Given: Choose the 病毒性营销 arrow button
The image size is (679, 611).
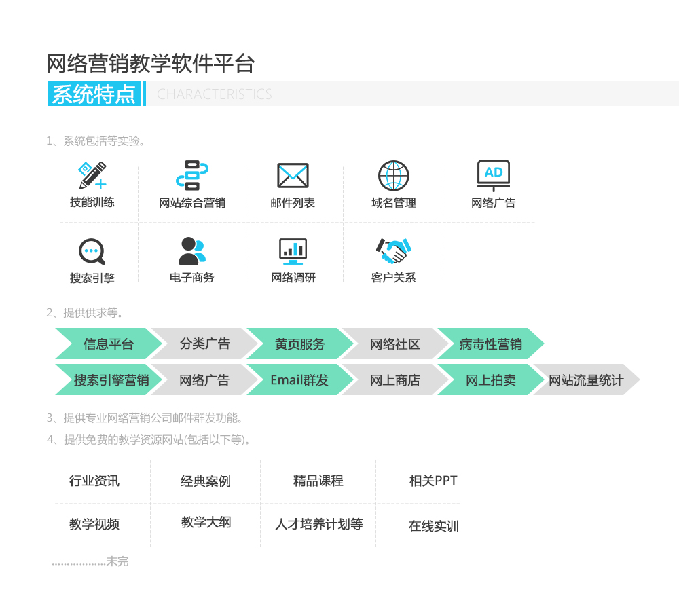Looking at the screenshot, I should click(490, 344).
